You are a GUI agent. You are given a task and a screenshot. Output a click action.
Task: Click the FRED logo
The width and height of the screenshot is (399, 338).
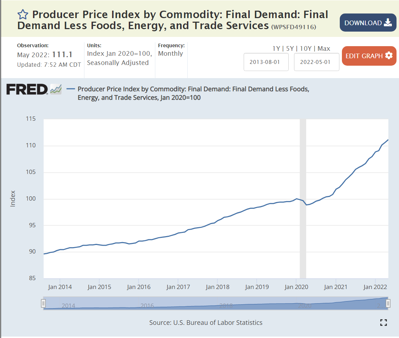coord(27,89)
